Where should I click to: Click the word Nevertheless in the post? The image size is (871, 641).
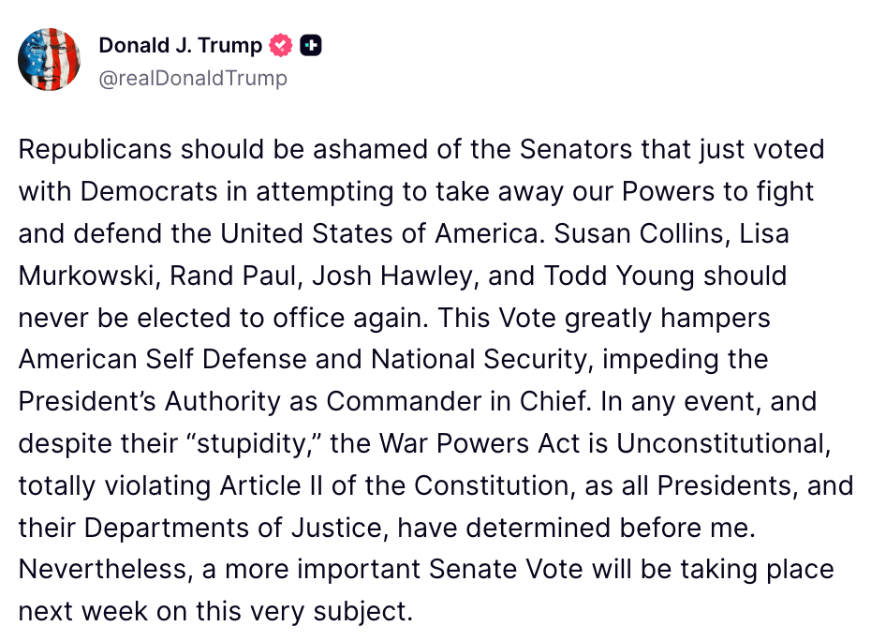[103, 569]
